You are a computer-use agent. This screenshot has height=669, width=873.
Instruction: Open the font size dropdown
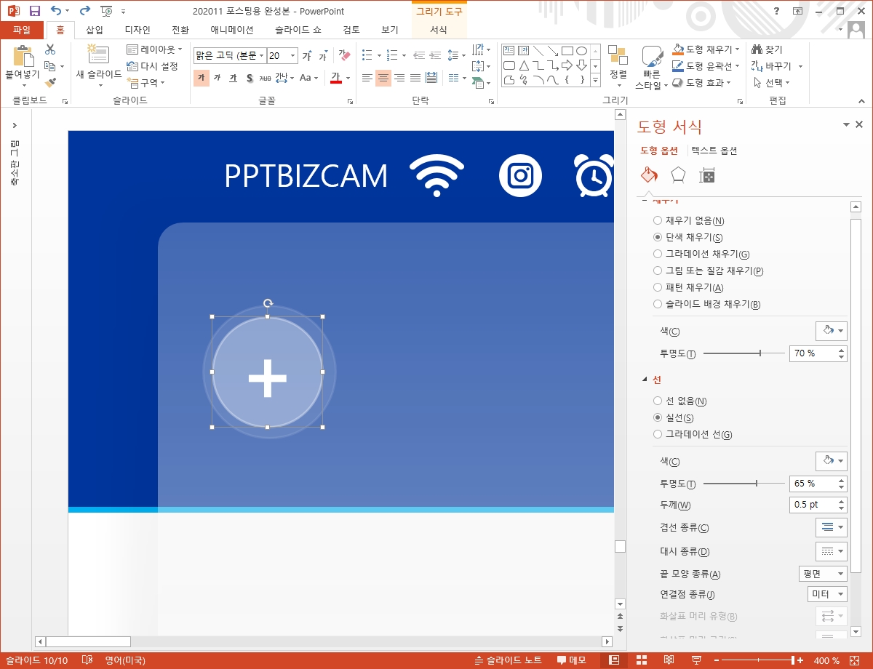click(x=293, y=55)
